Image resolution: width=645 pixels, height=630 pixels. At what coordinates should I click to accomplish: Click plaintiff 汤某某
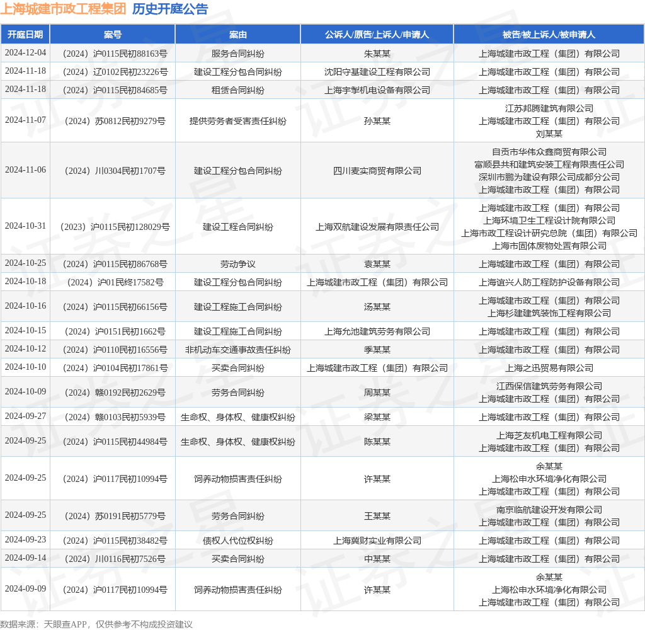(x=377, y=307)
